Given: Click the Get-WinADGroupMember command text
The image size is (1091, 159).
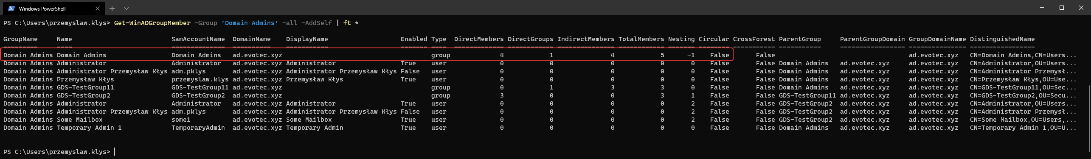Looking at the screenshot, I should tap(152, 23).
